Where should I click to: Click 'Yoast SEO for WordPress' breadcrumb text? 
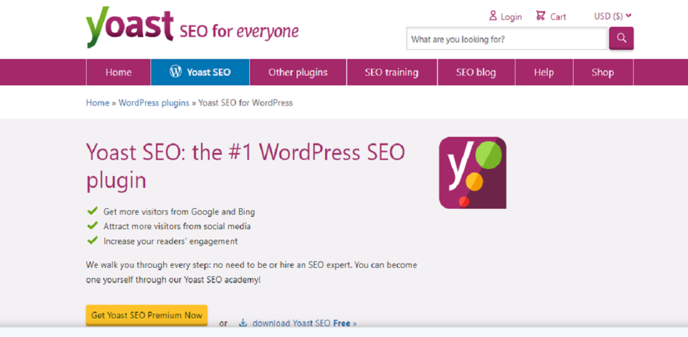tap(246, 103)
